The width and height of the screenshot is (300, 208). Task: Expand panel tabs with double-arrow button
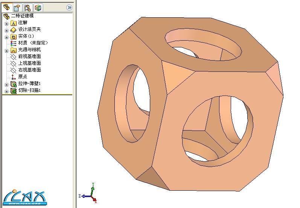(69, 8)
